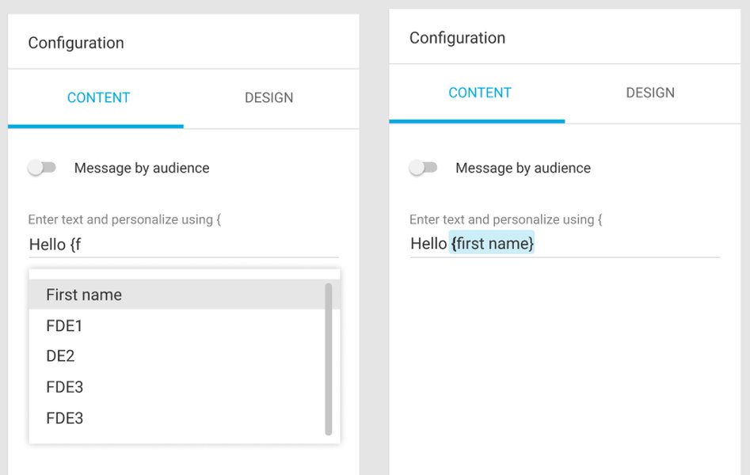Screen dimensions: 750x475
Task: Click the left panel 'Configuration' title
Action: click(x=76, y=43)
